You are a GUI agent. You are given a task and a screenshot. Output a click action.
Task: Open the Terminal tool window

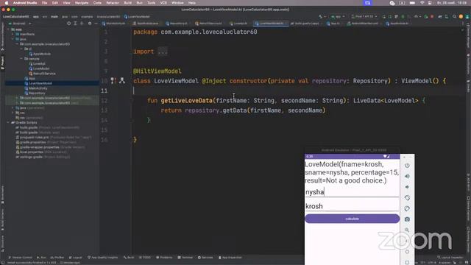tap(185, 258)
